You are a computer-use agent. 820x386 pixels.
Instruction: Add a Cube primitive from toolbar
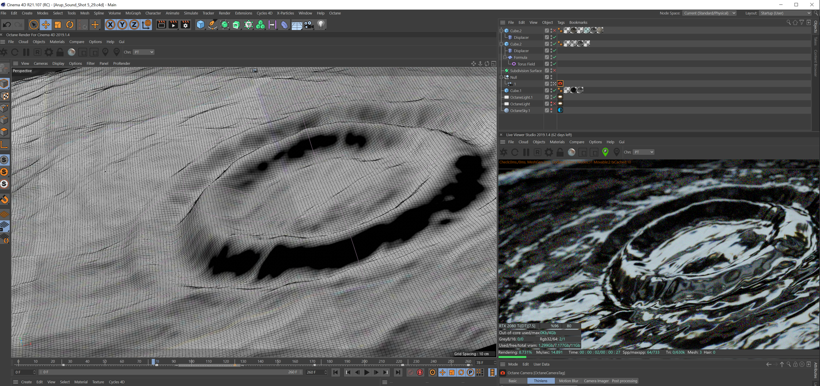point(200,25)
